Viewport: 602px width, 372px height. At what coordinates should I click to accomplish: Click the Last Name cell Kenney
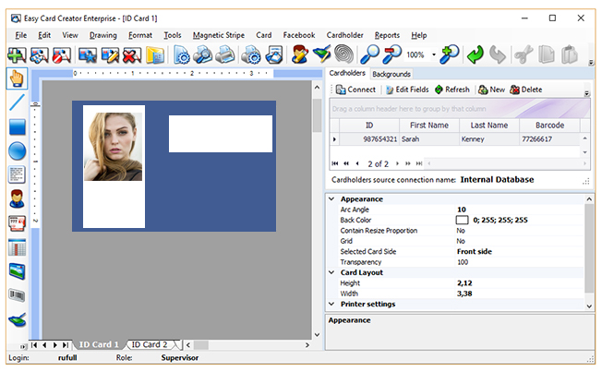click(489, 139)
